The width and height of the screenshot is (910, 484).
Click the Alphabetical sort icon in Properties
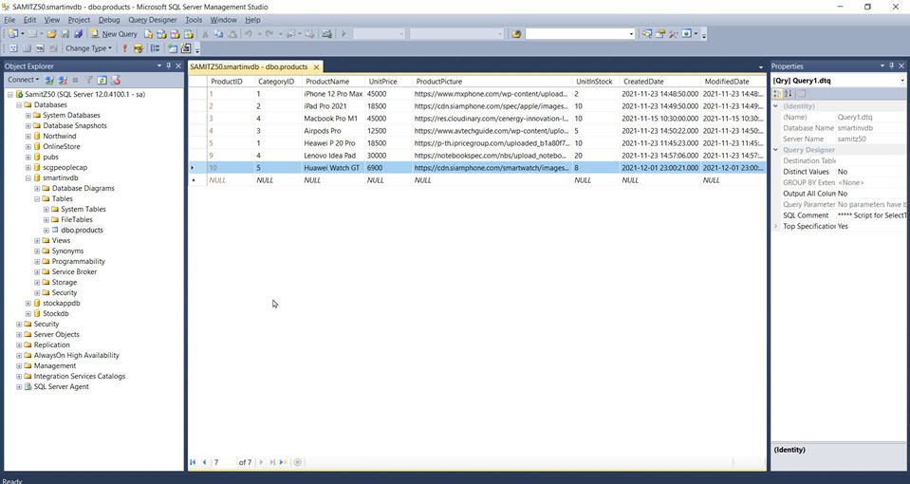click(789, 94)
